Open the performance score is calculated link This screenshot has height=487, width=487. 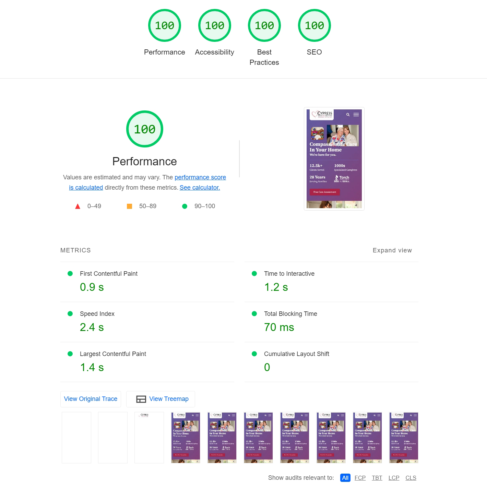coord(200,177)
